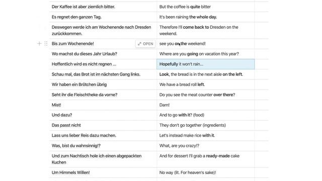Select the Darn! translation cell

(206, 105)
